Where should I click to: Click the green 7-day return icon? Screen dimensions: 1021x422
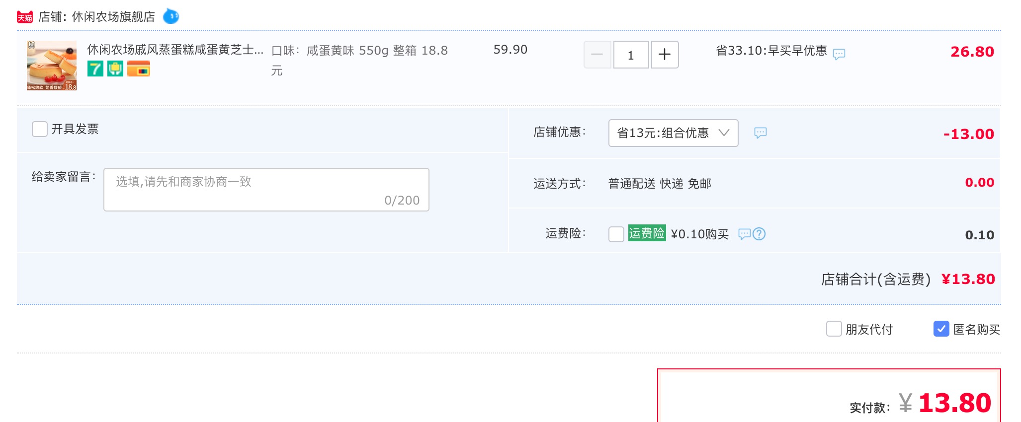[x=95, y=69]
